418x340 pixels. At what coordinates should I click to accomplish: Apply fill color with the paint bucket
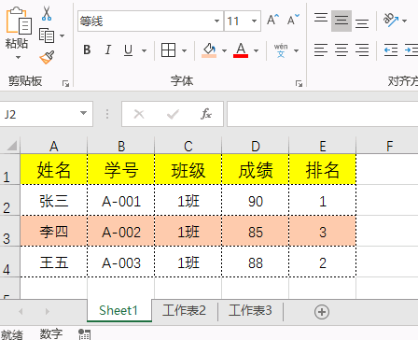coord(209,50)
